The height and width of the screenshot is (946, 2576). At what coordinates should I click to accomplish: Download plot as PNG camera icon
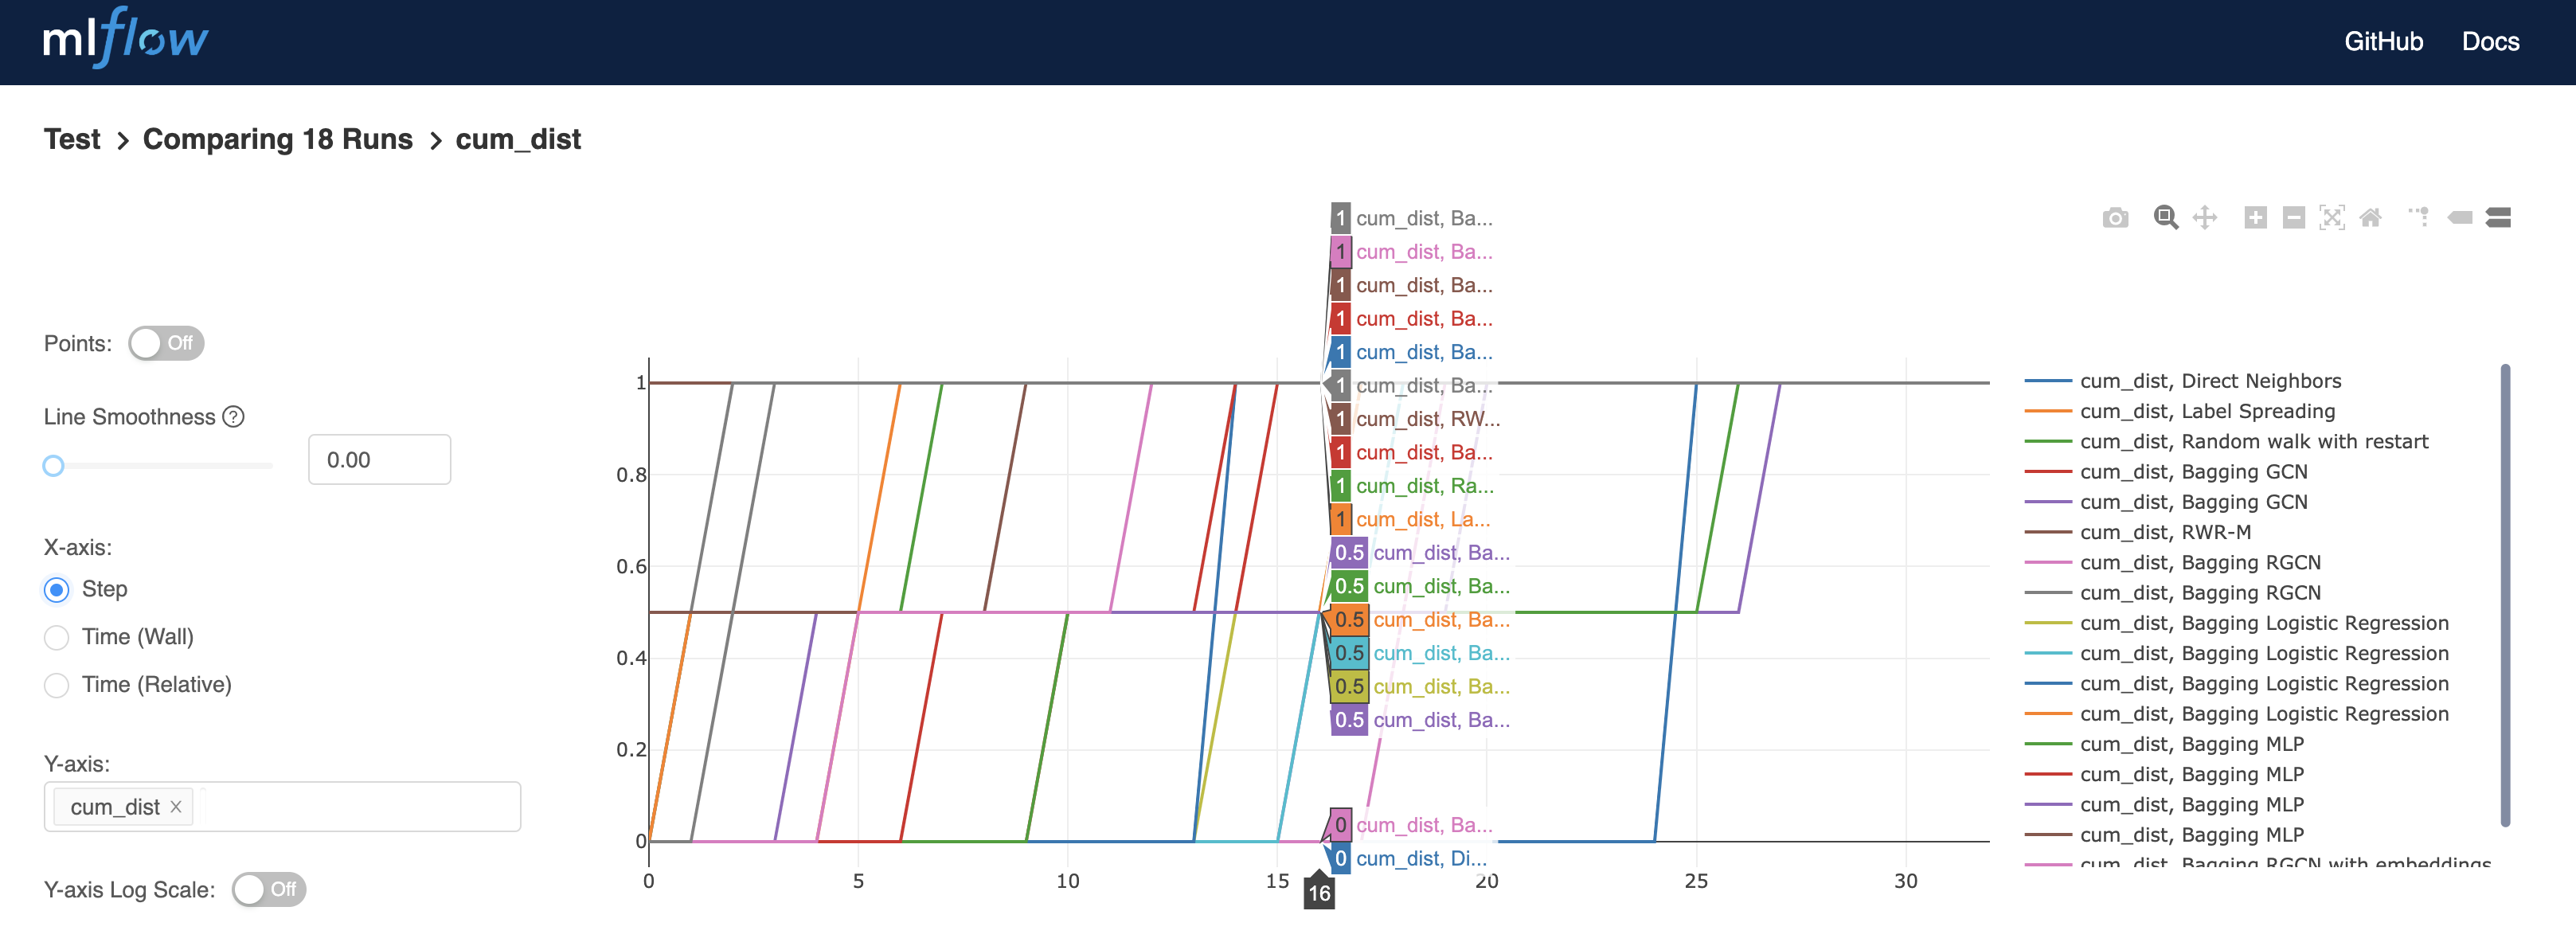click(x=2115, y=218)
